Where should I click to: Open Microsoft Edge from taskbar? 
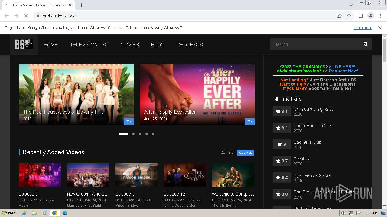65,213
